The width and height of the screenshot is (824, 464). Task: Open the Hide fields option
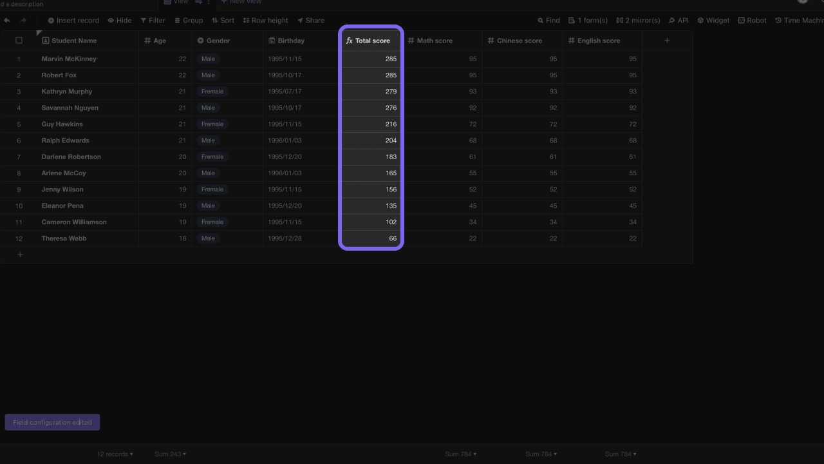click(x=120, y=21)
